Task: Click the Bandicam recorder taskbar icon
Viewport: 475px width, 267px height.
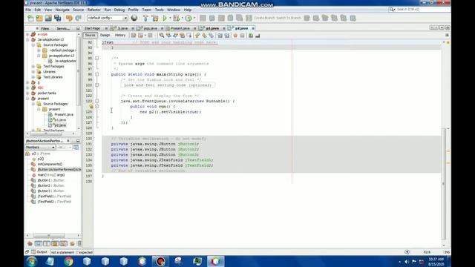Action: [x=160, y=261]
